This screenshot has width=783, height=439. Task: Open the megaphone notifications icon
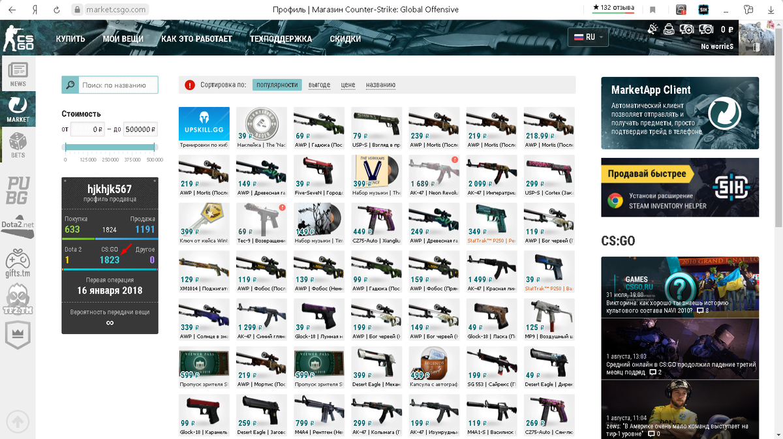tap(653, 29)
